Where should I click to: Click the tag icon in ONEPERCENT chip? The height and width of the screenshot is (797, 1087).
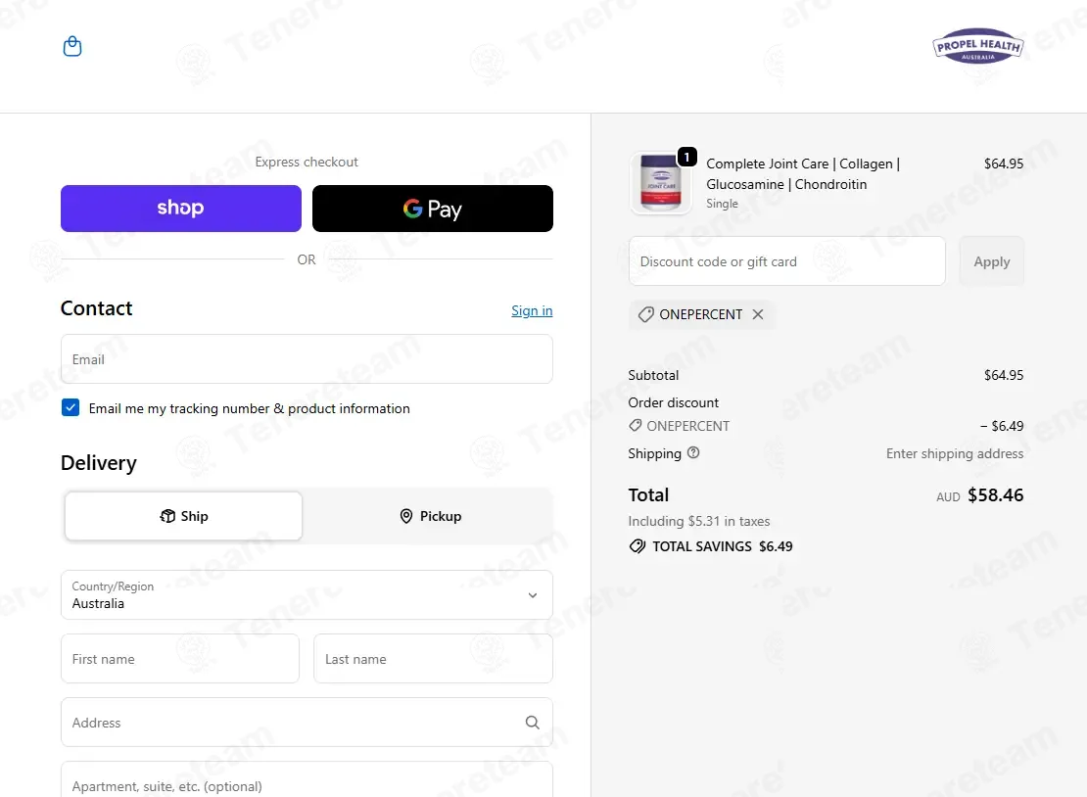coord(646,314)
